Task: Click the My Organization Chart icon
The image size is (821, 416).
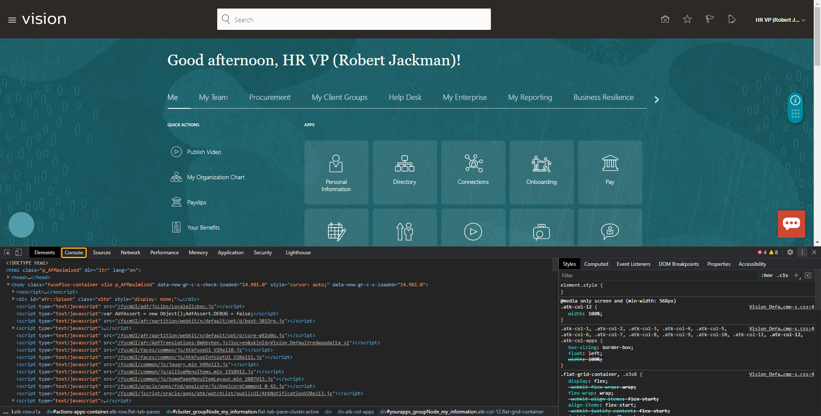Action: (x=176, y=177)
